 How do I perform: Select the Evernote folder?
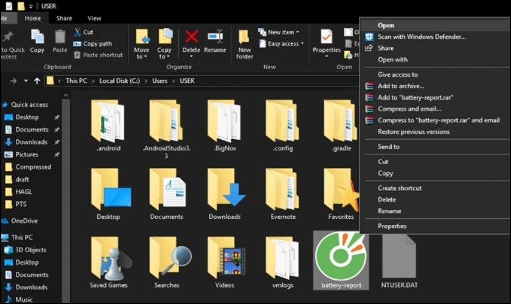tap(283, 194)
